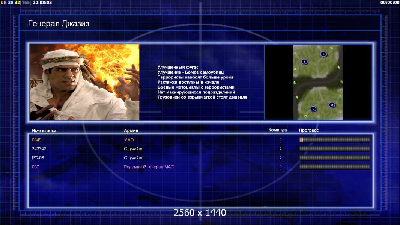Click 'Улучшение - Бомба самоубийц' trait line

[x=191, y=72]
